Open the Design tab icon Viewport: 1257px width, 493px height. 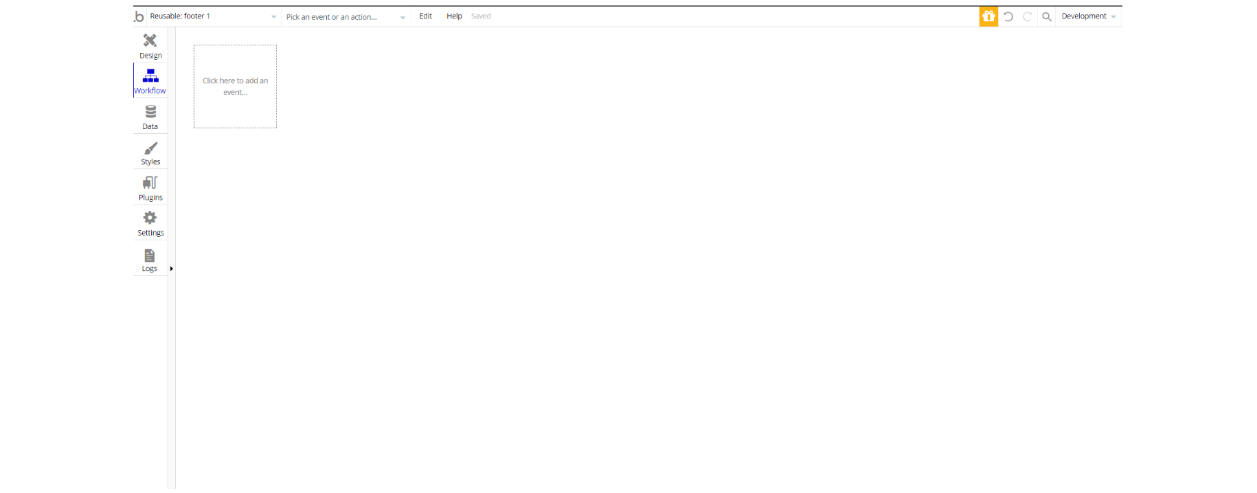pyautogui.click(x=150, y=41)
